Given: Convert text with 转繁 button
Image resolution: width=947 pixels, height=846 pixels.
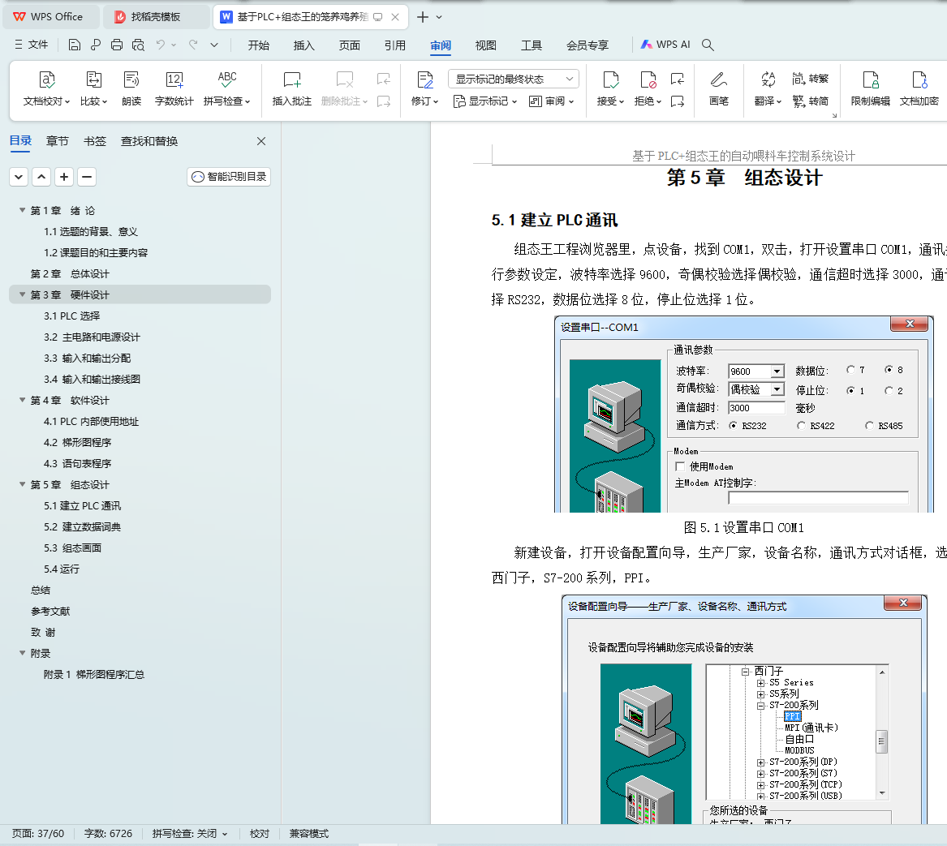Looking at the screenshot, I should point(811,79).
